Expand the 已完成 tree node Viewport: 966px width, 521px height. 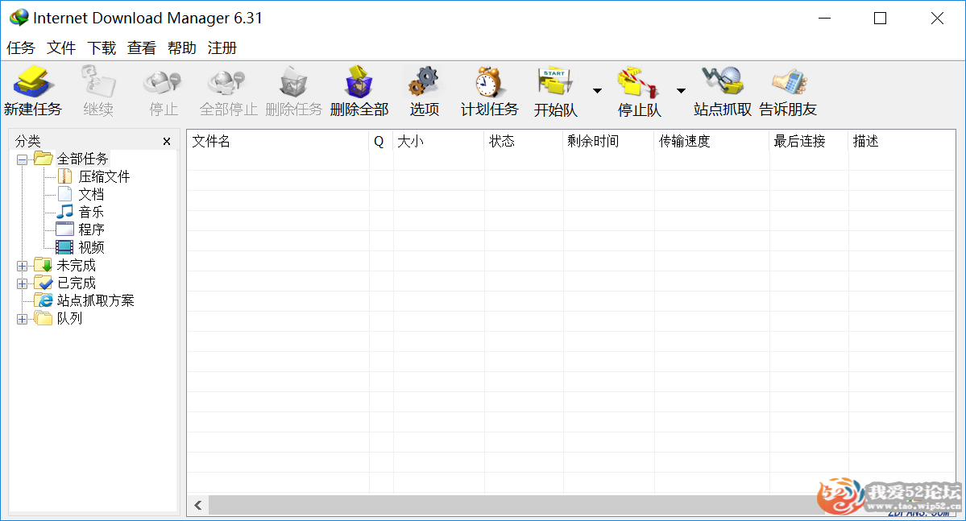click(x=23, y=284)
